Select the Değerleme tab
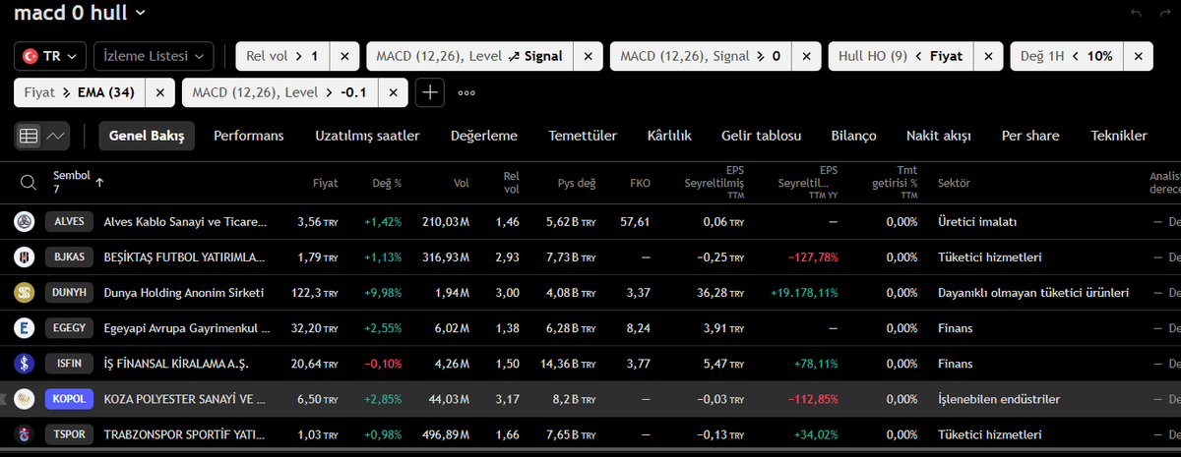Screen dimensions: 1181x457 point(484,136)
